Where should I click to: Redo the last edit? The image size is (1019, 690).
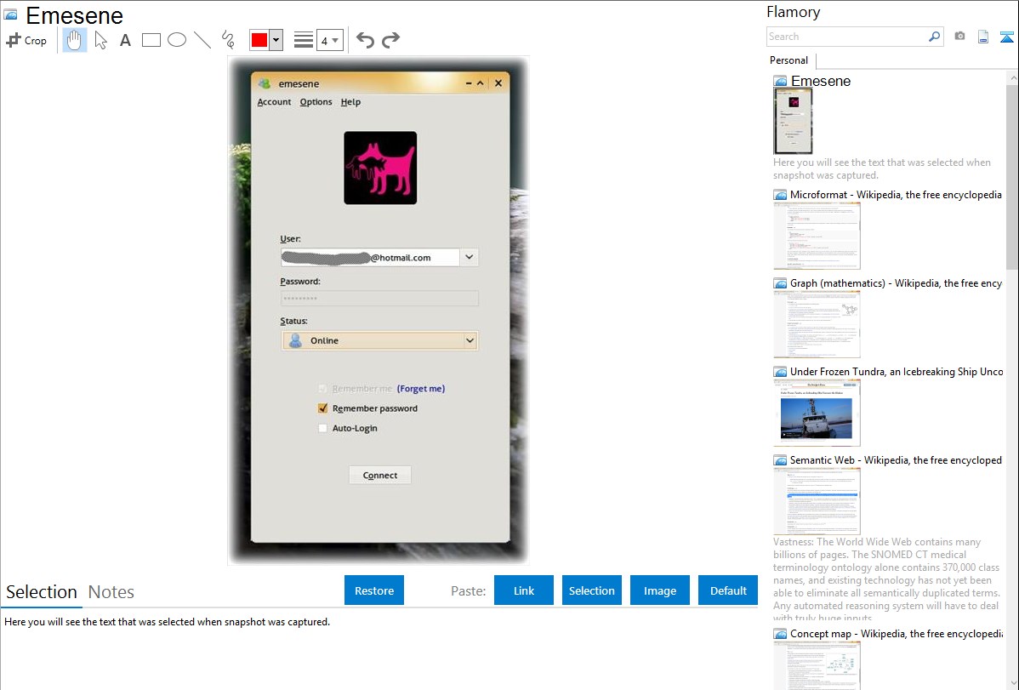[390, 40]
